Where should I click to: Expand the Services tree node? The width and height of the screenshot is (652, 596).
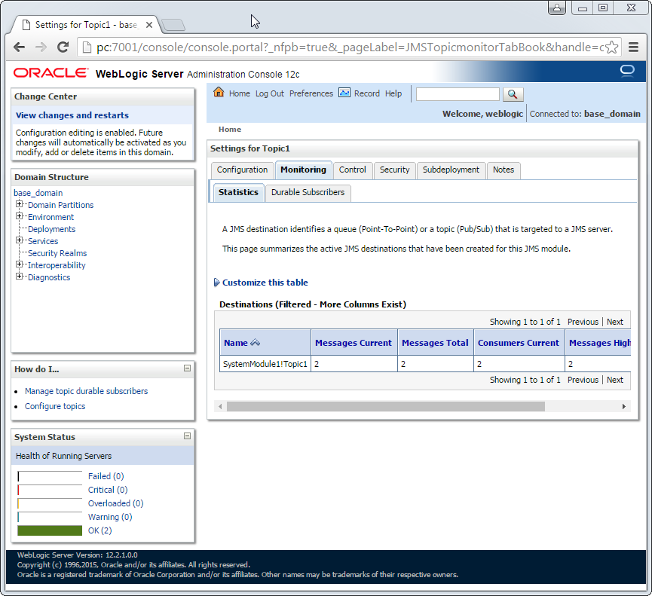click(19, 240)
